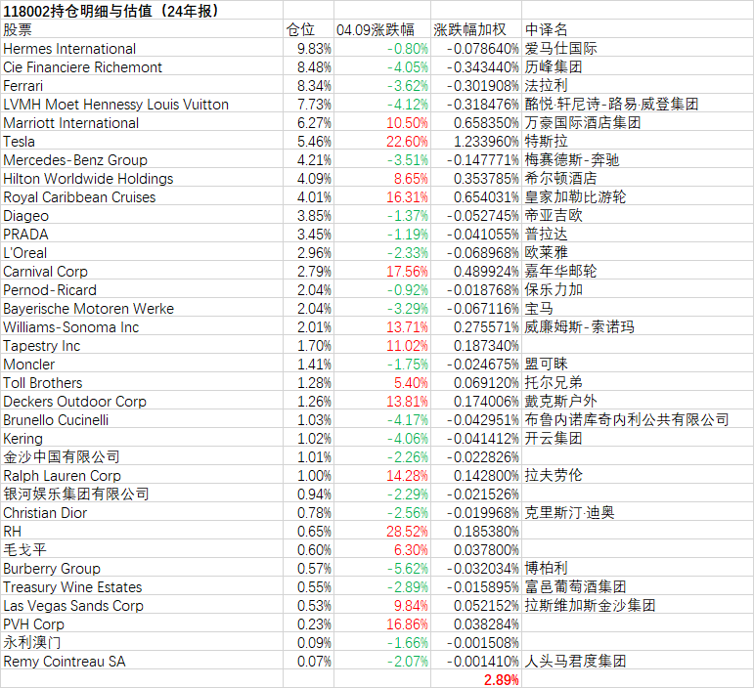Select the 银河娱乐集团有限公司 cell
The width and height of the screenshot is (754, 688).
click(142, 494)
